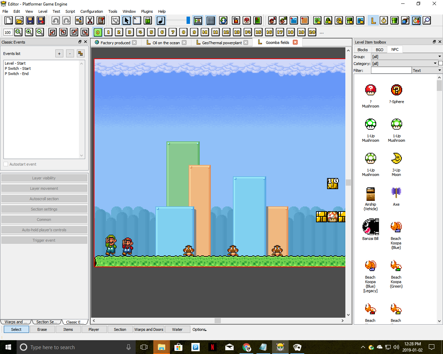Zoom in on the level
The height and width of the screenshot is (354, 443).
click(x=29, y=32)
